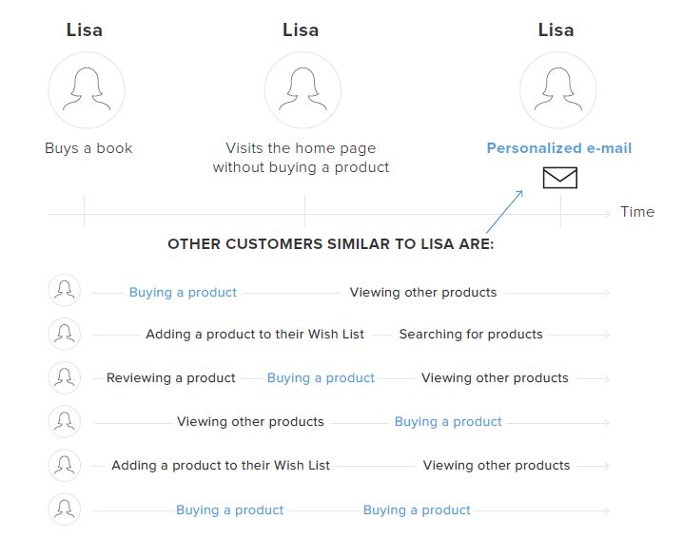Screen dimensions: 683x538
Task: Click the envelope icon under Personalized e-mail
Action: [x=559, y=178]
